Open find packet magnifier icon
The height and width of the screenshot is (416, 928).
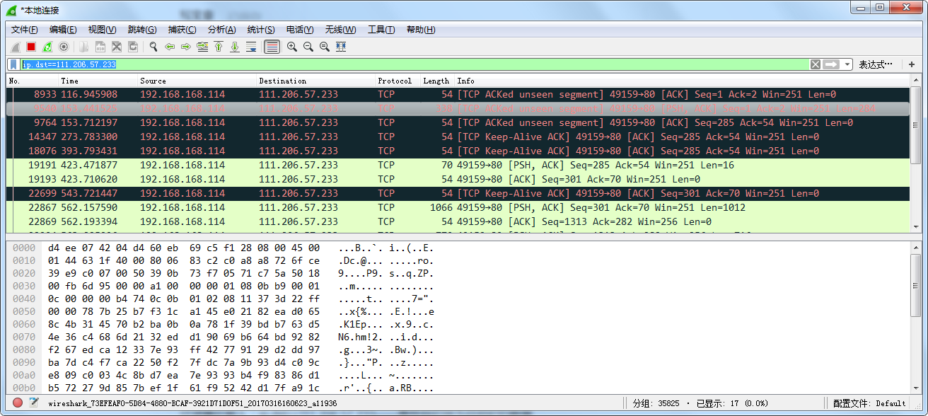pyautogui.click(x=153, y=47)
